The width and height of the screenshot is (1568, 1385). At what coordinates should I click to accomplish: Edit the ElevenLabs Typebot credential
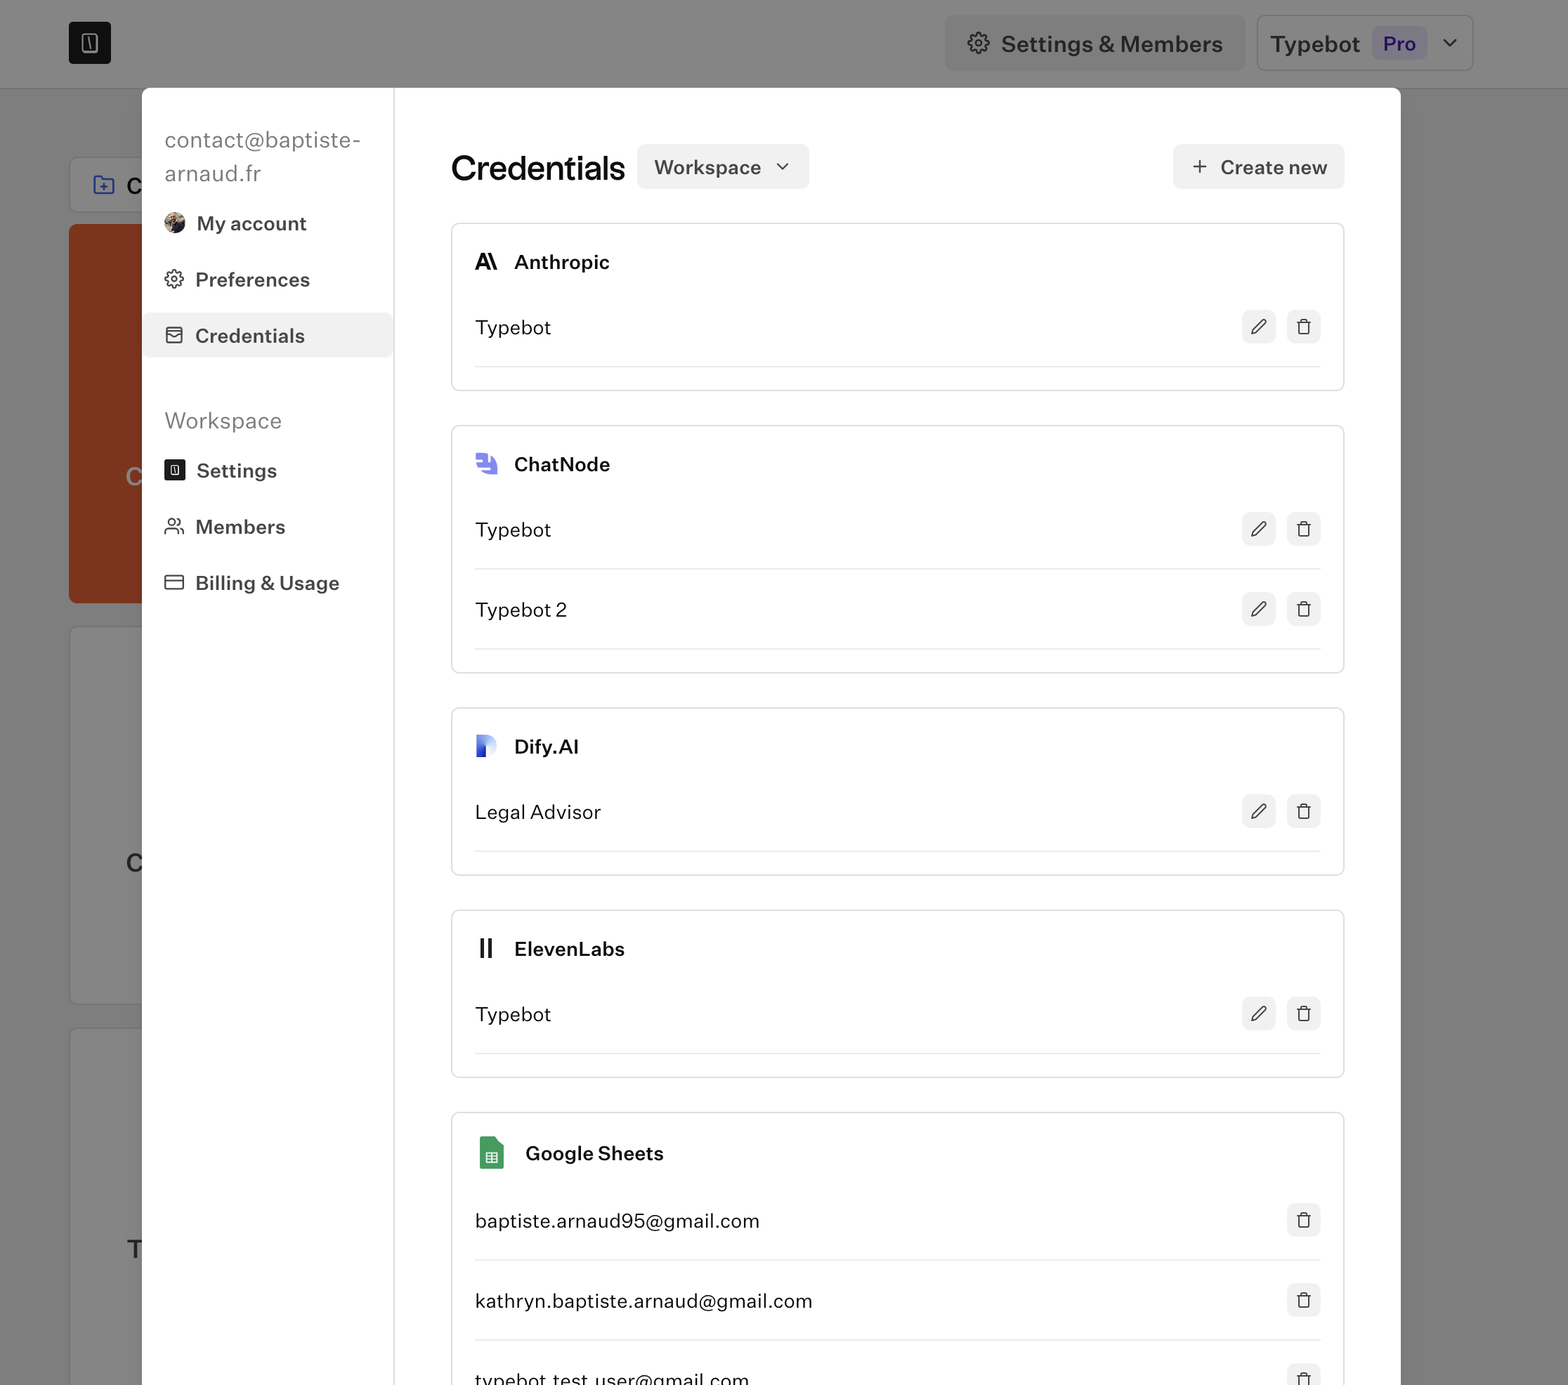(x=1258, y=1015)
